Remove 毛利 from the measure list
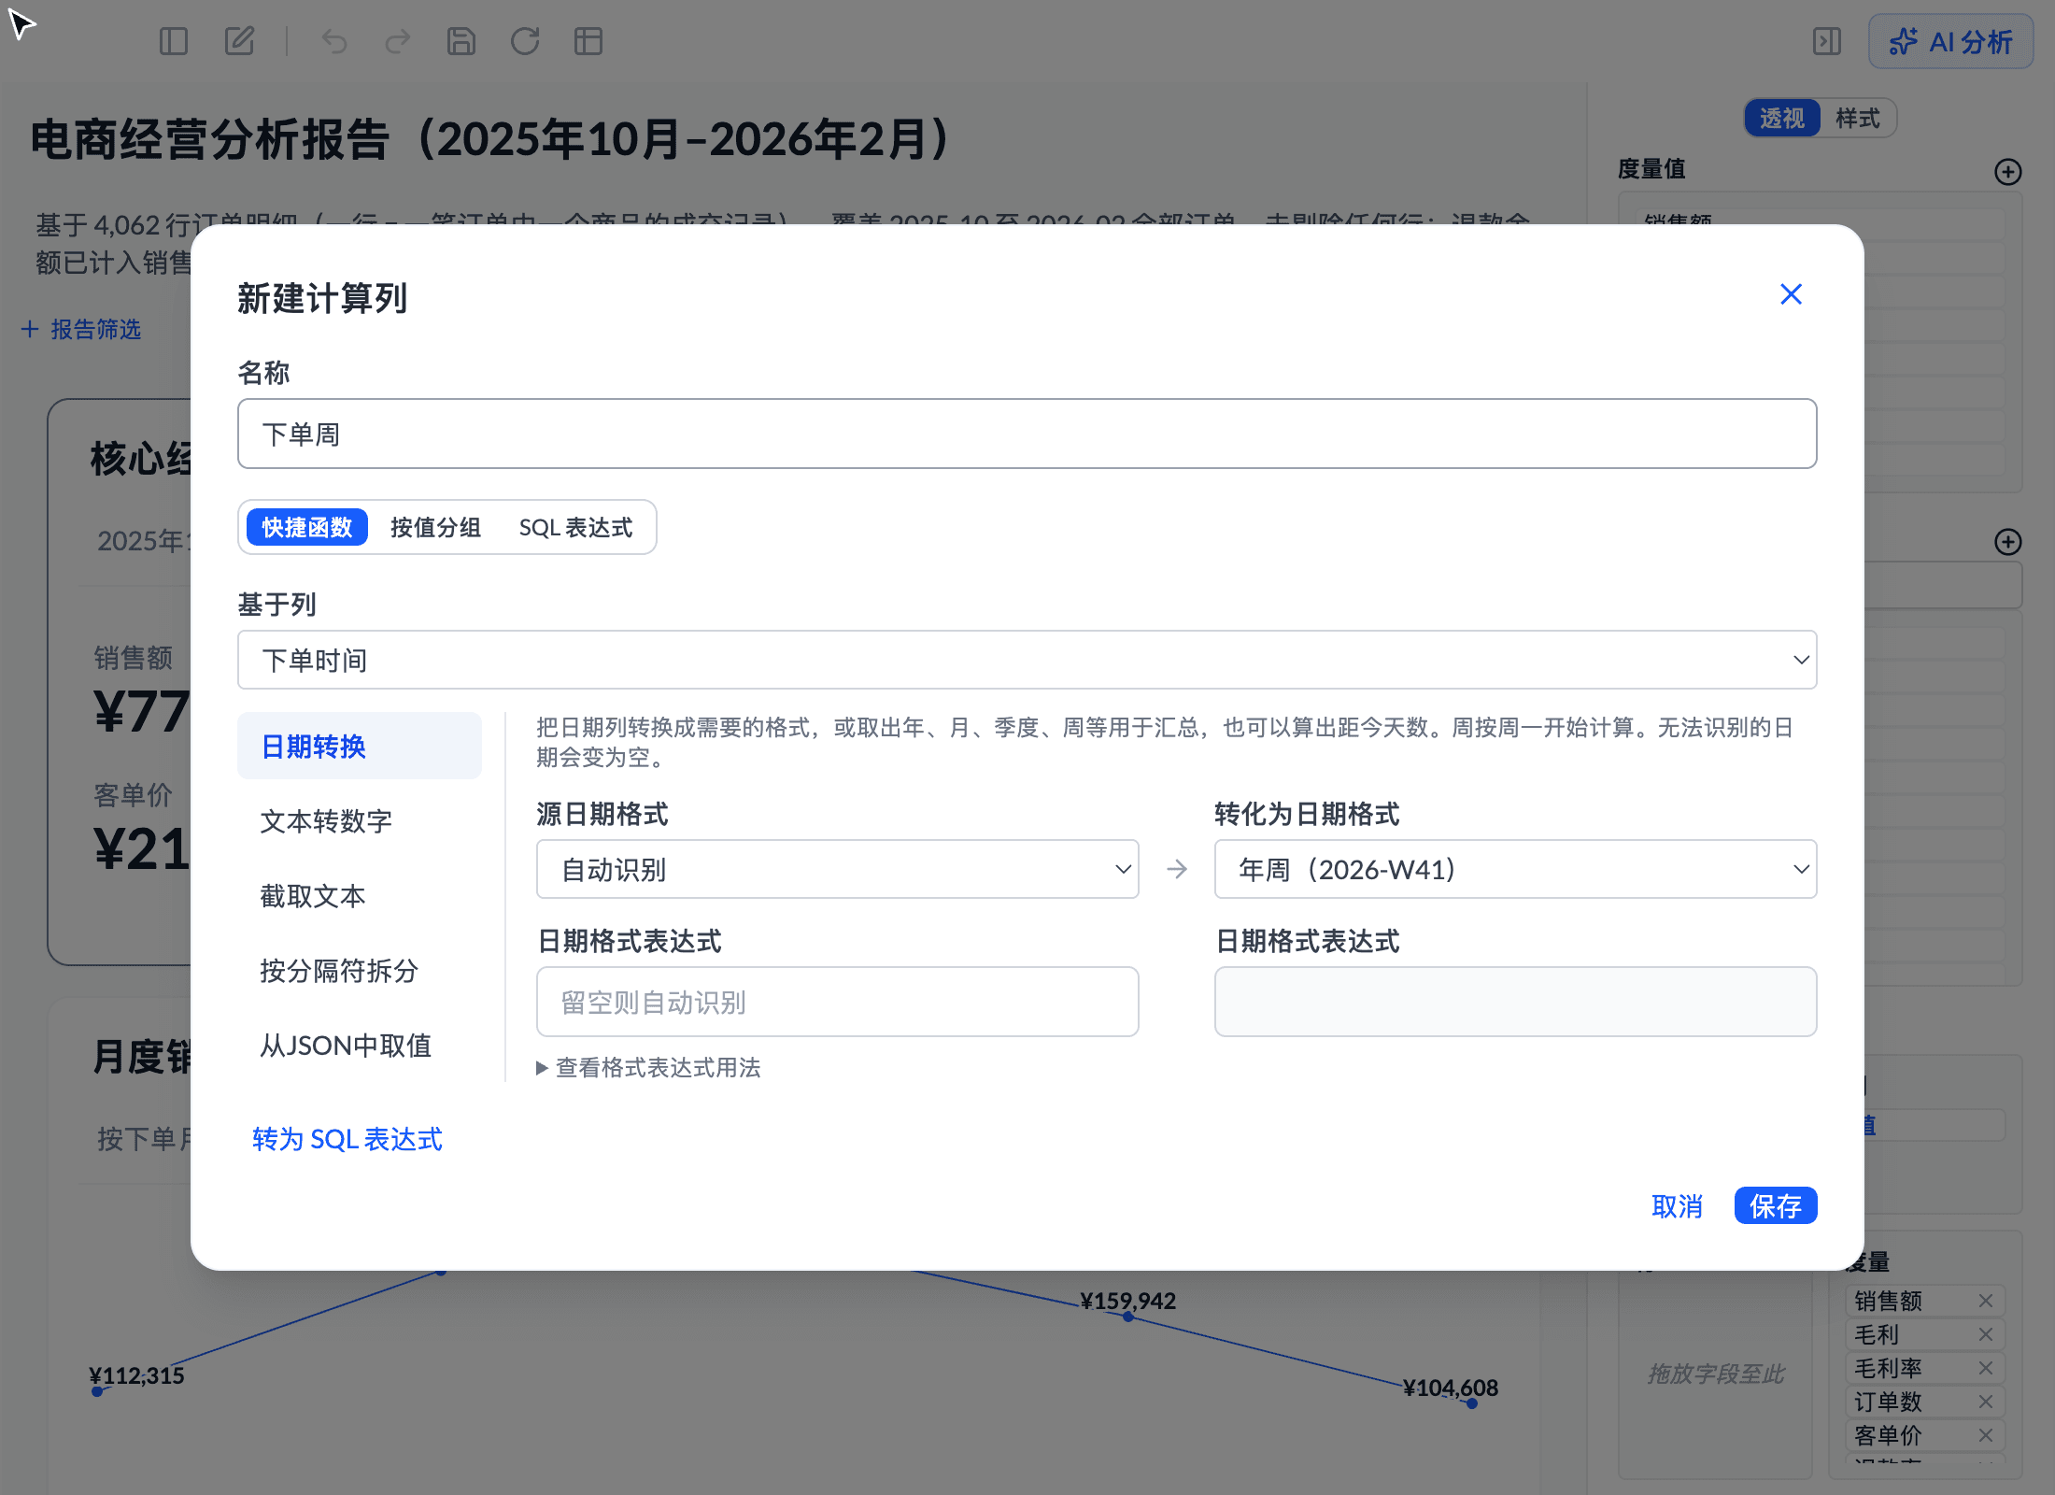Viewport: 2055px width, 1495px height. coord(1986,1334)
